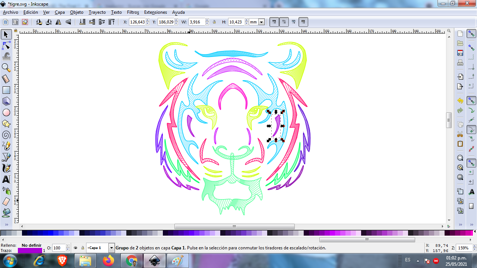Rotate selection 90° clockwise

48,22
